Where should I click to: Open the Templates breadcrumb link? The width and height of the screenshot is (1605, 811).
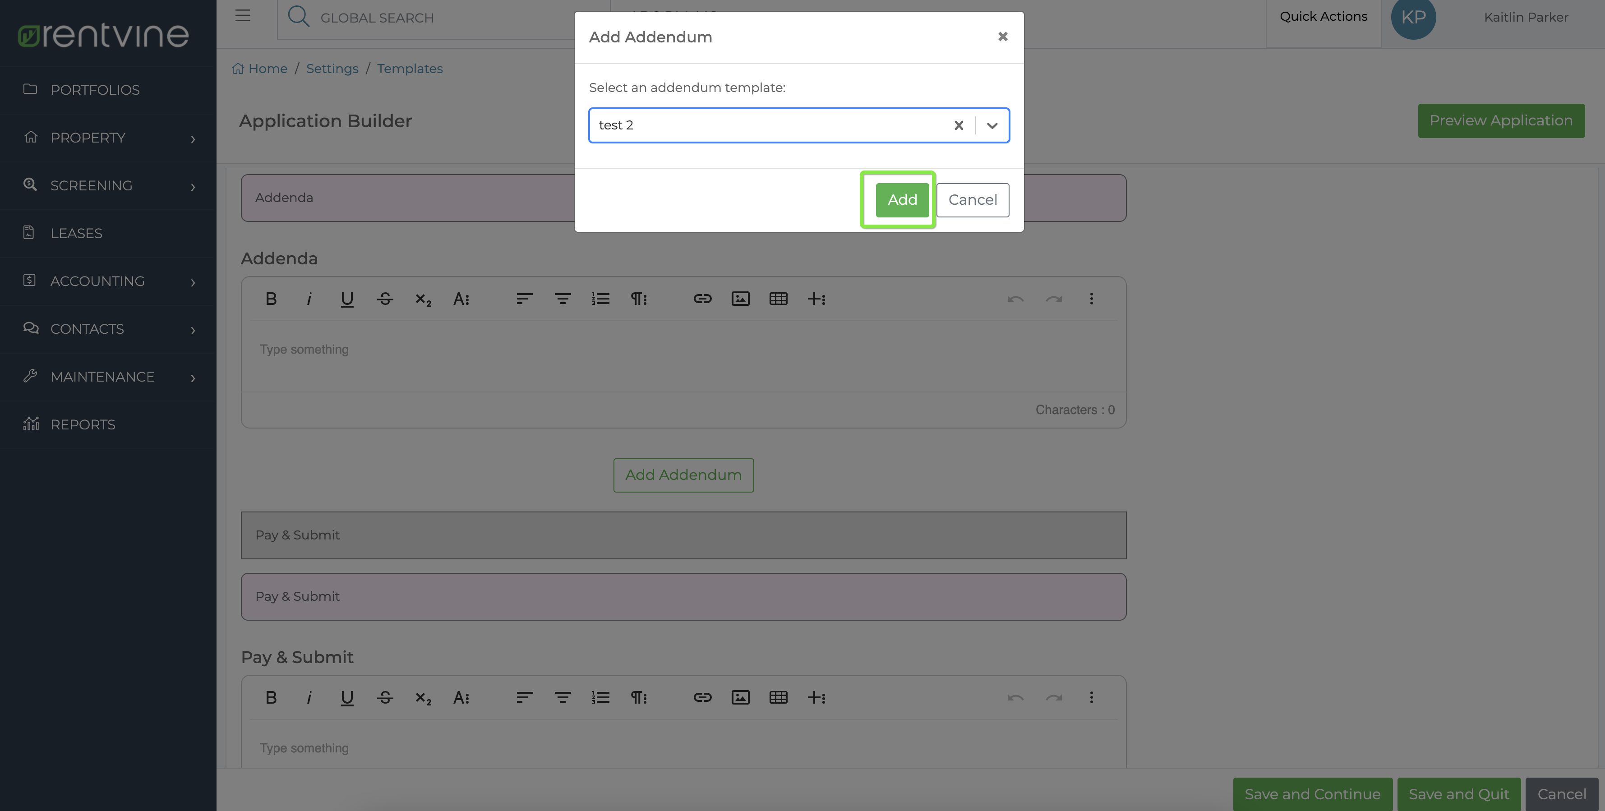point(409,69)
